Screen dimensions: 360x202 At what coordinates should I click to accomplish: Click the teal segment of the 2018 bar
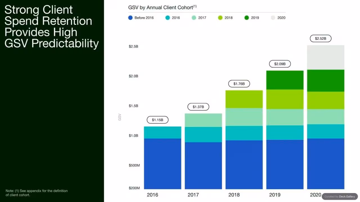tap(244, 133)
